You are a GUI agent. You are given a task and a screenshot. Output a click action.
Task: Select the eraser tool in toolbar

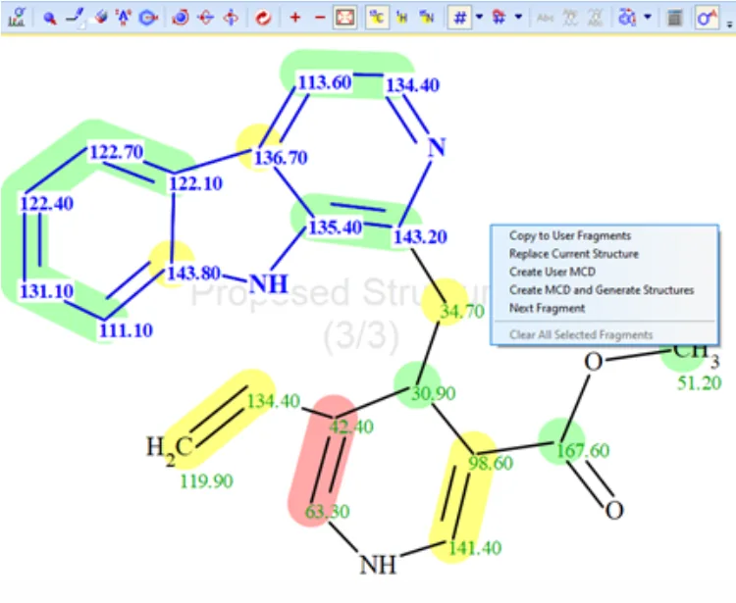coord(101,18)
